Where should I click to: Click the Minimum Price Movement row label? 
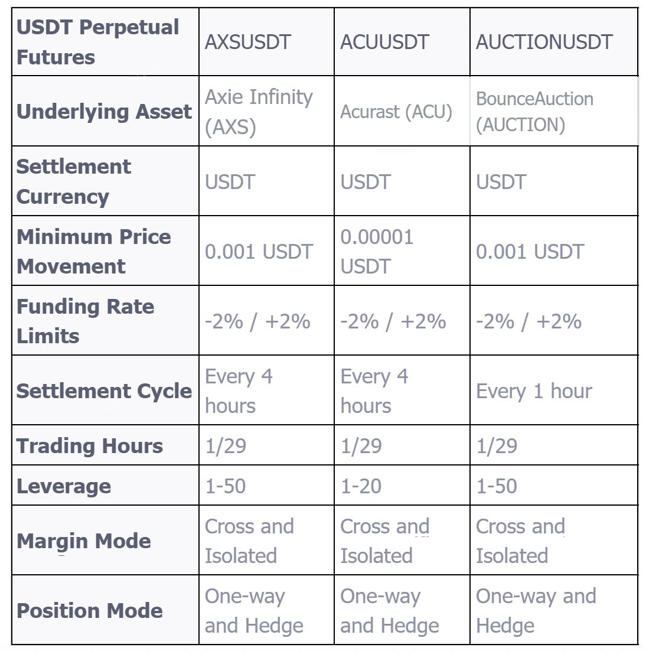(x=94, y=251)
